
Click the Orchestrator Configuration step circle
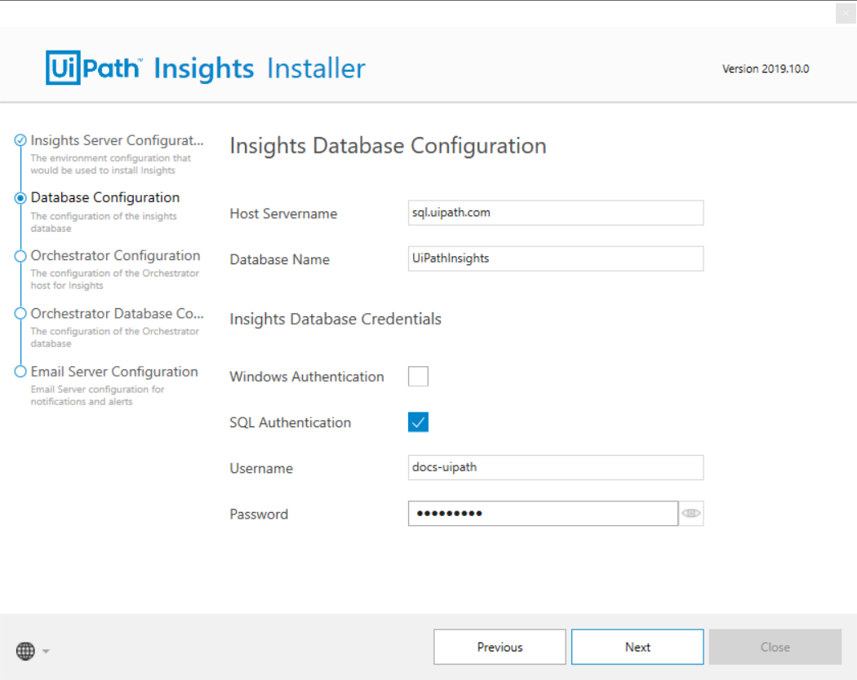pyautogui.click(x=20, y=256)
